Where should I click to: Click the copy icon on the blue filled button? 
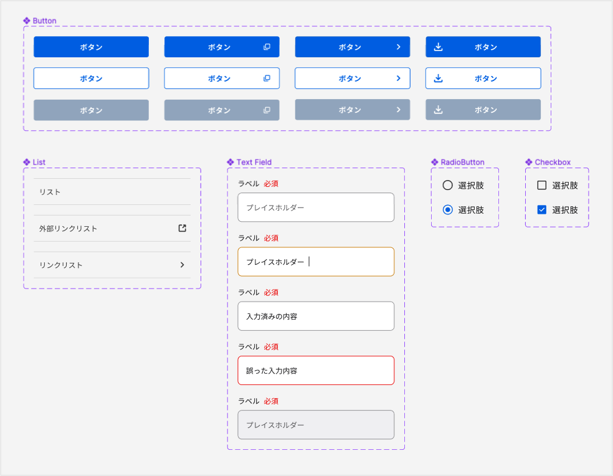click(x=267, y=47)
